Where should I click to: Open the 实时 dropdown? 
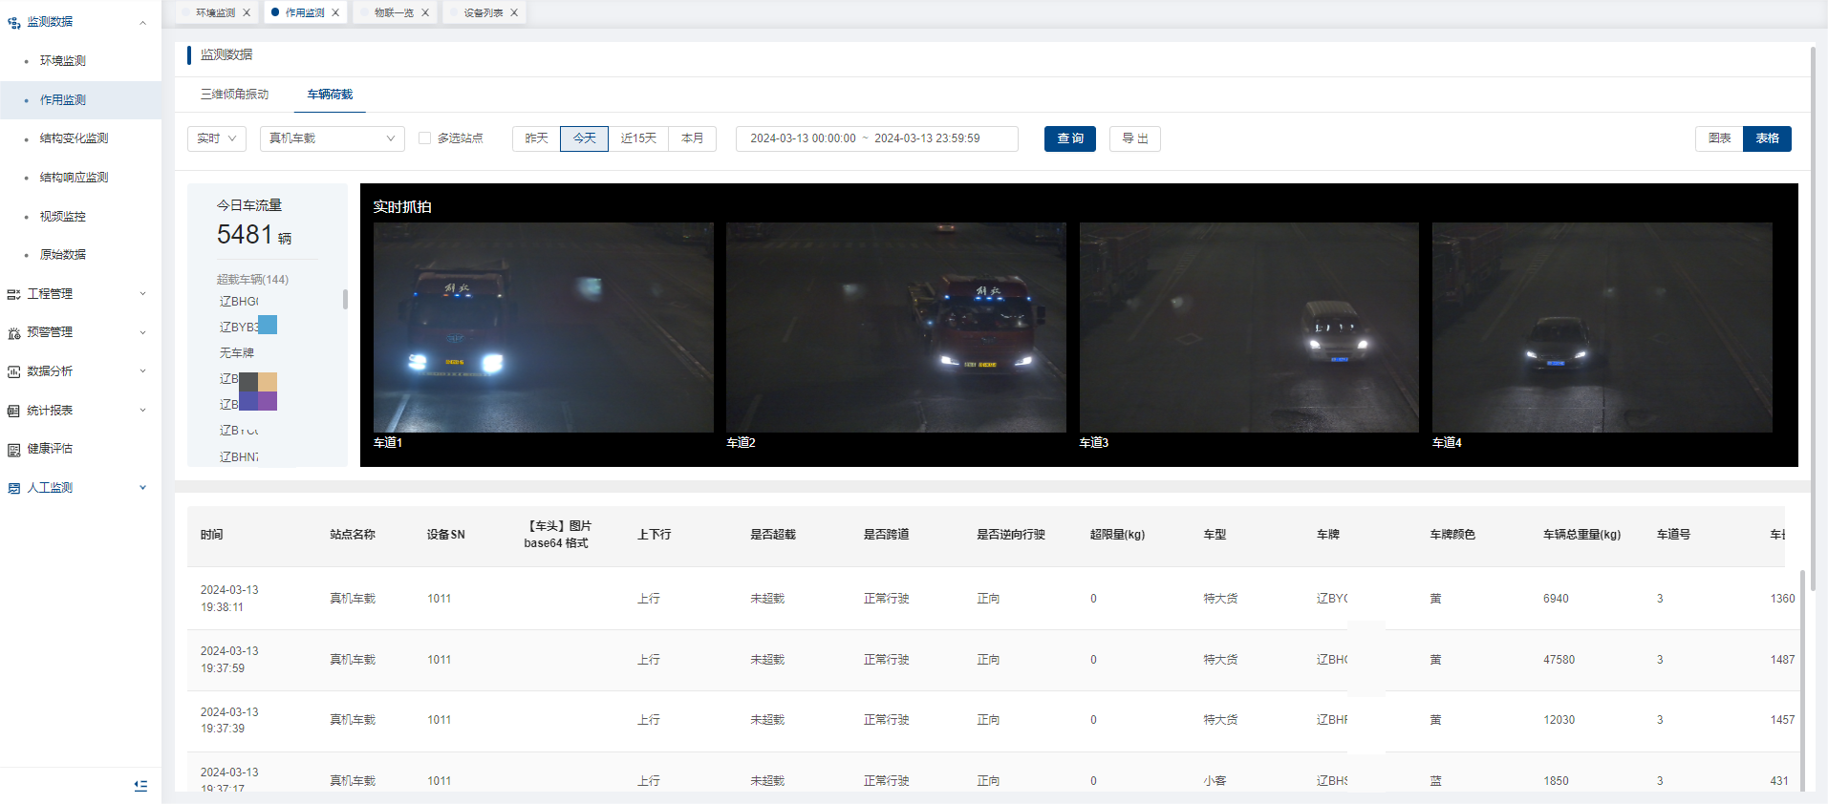click(x=217, y=138)
